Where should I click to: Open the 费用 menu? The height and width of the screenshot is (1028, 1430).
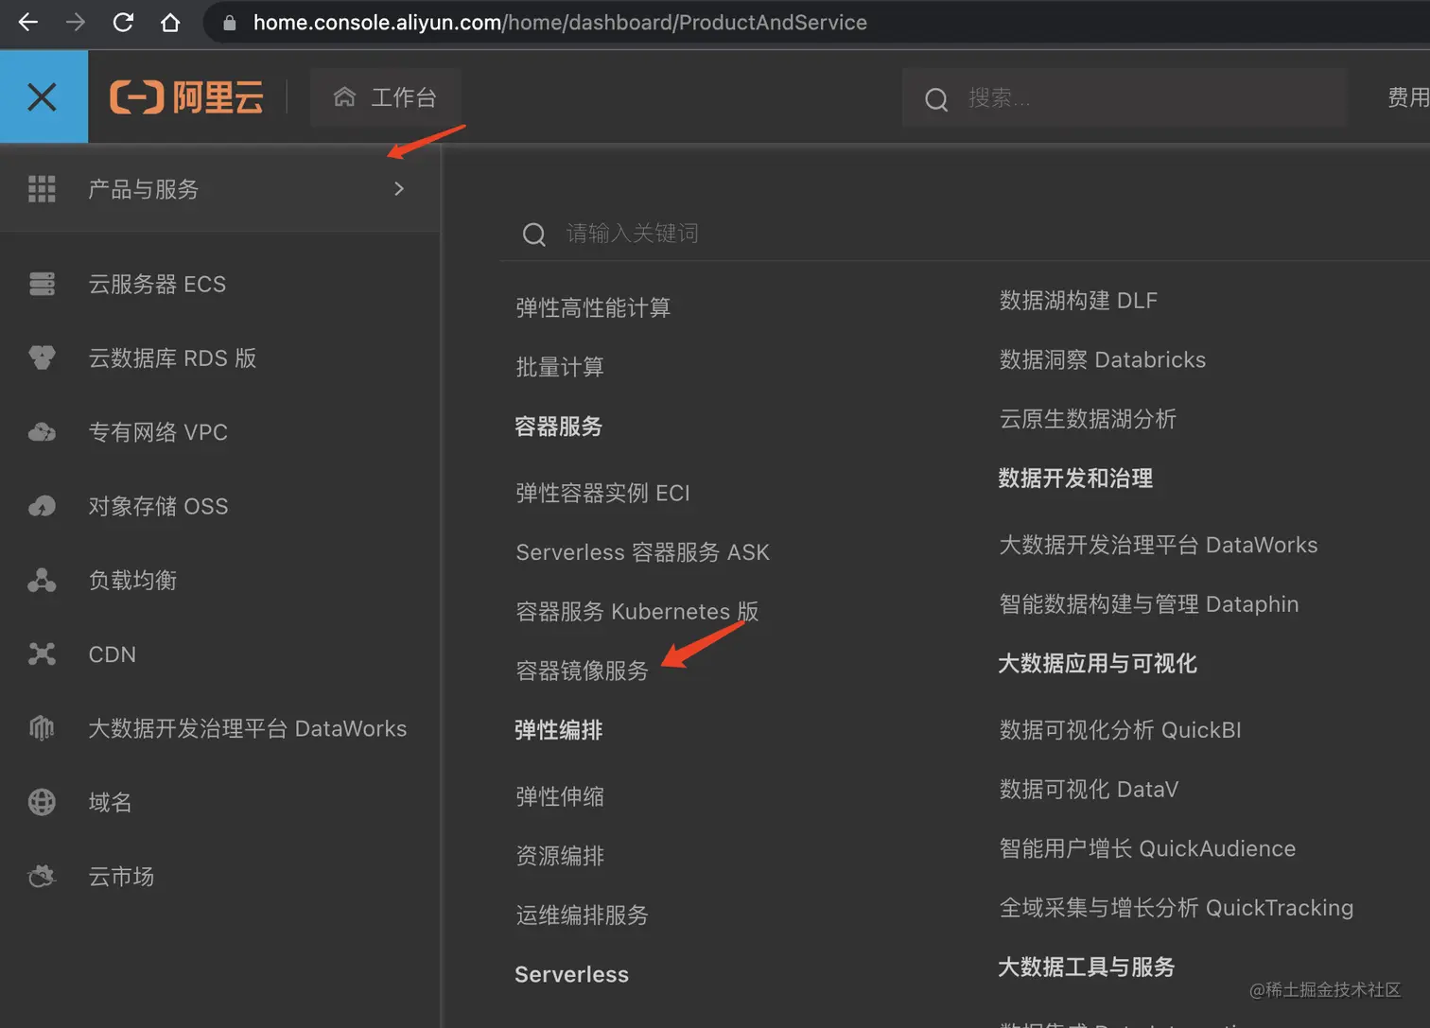point(1408,97)
